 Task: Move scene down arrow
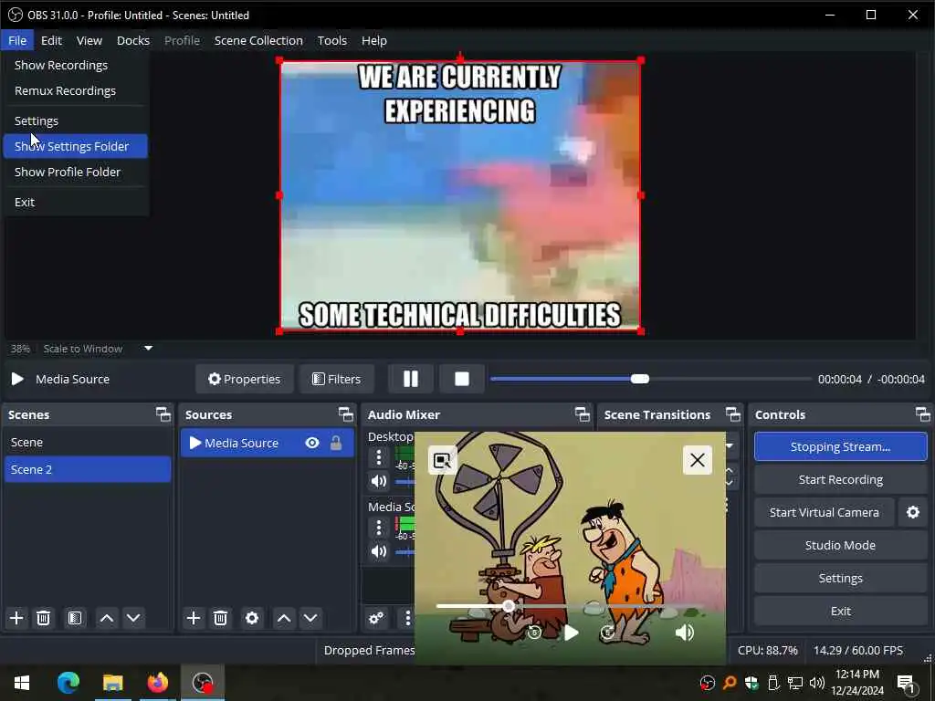[133, 618]
